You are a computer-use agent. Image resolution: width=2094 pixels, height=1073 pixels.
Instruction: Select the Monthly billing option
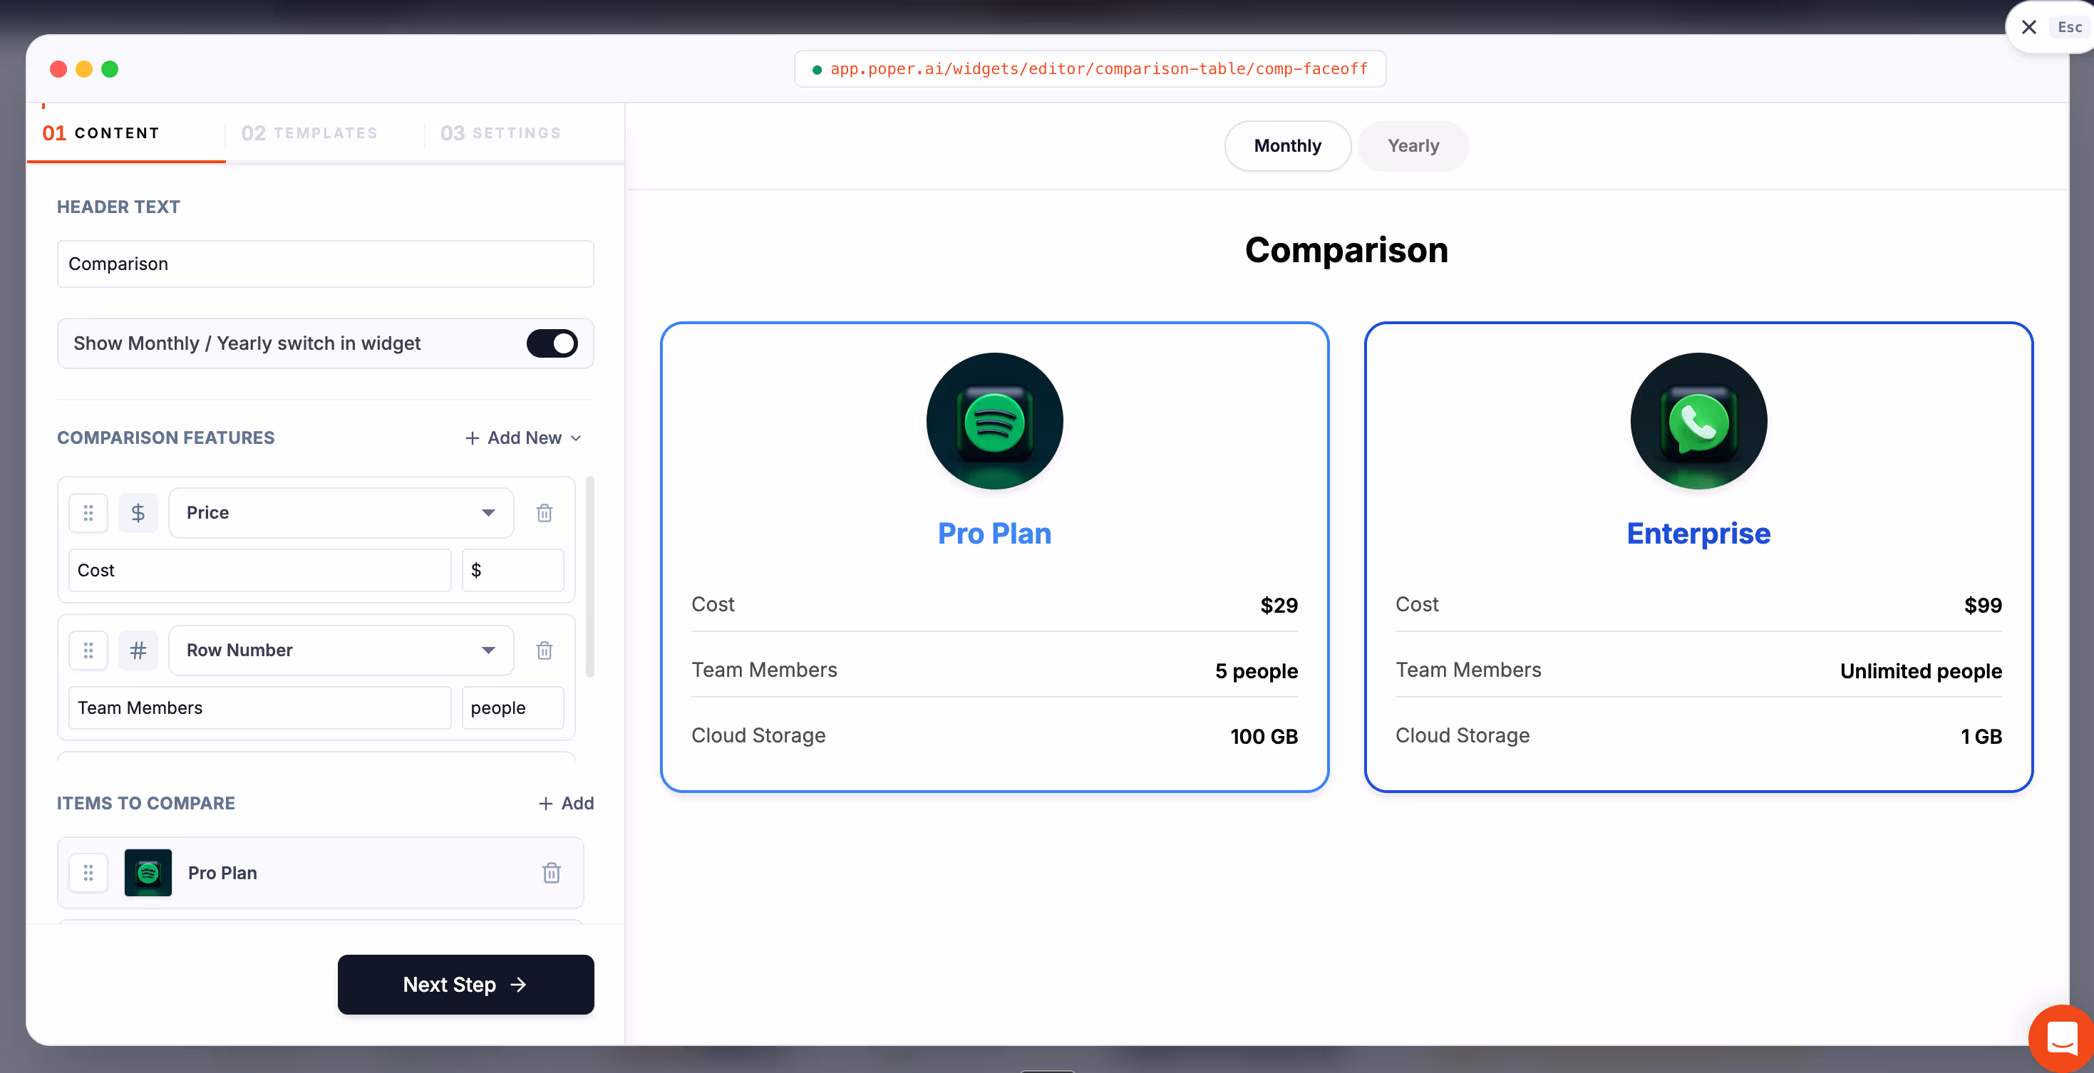(x=1288, y=145)
